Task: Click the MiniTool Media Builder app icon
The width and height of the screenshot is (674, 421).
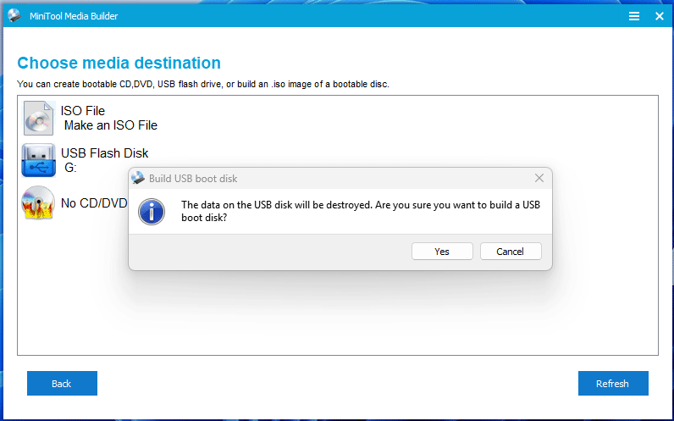Action: 14,16
